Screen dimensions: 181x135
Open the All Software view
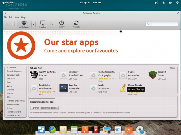24,24
